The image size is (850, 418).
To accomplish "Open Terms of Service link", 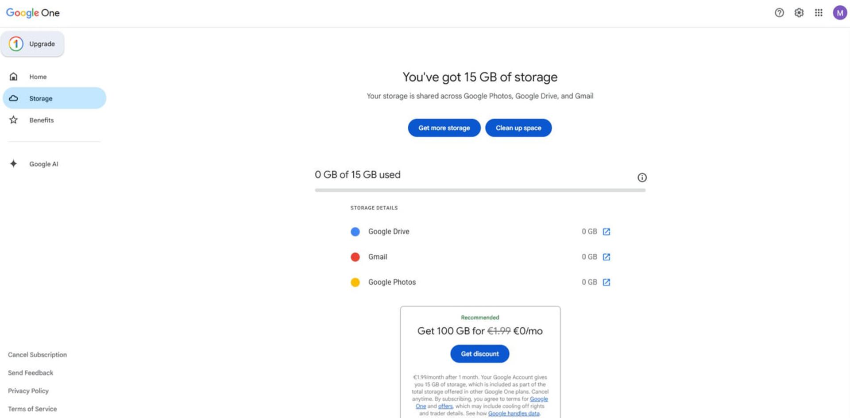I will [x=32, y=409].
